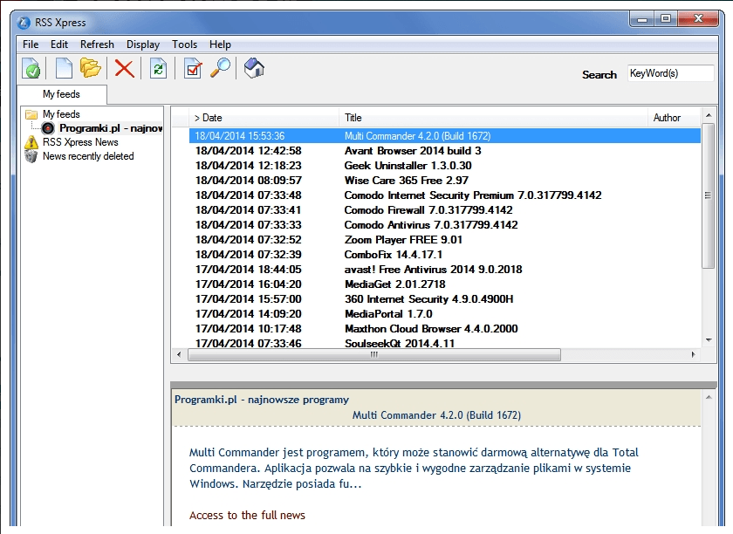Select the Maxthon Cloud Browser 4.4.0.2000 row
This screenshot has width=733, height=534.
[x=444, y=329]
